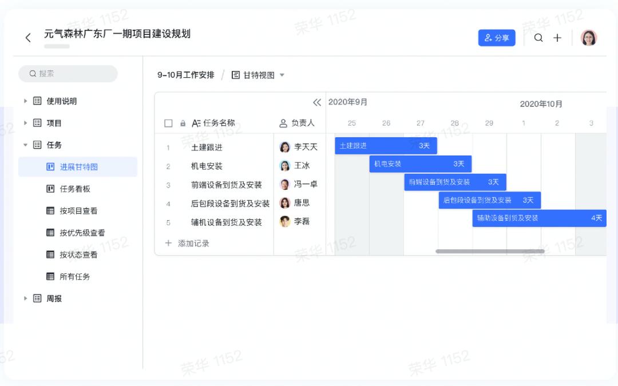This screenshot has width=618, height=386.
Task: Expand the 周报 tree node
Action: tap(25, 299)
